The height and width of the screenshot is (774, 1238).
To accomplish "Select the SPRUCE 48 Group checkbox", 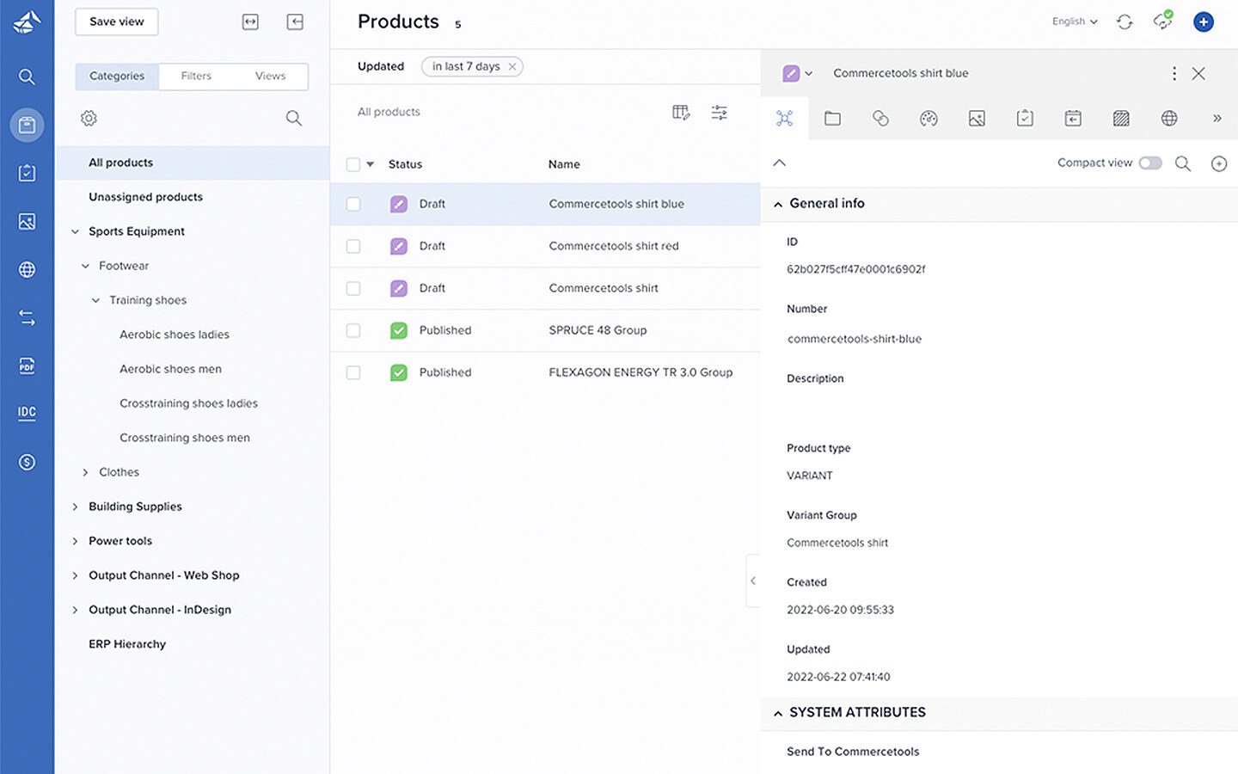I will 353,330.
